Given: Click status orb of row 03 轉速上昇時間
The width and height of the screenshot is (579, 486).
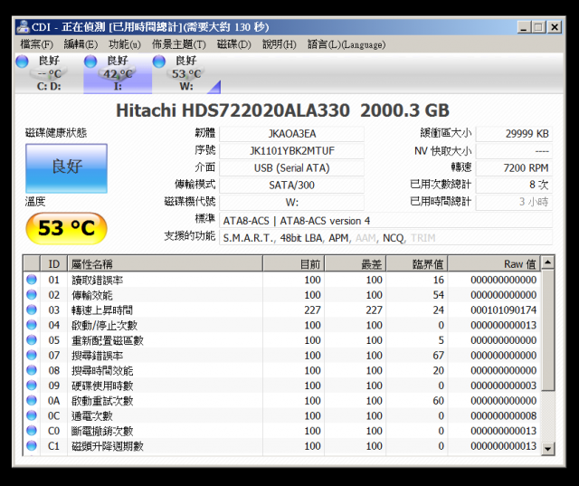Looking at the screenshot, I should coord(32,310).
